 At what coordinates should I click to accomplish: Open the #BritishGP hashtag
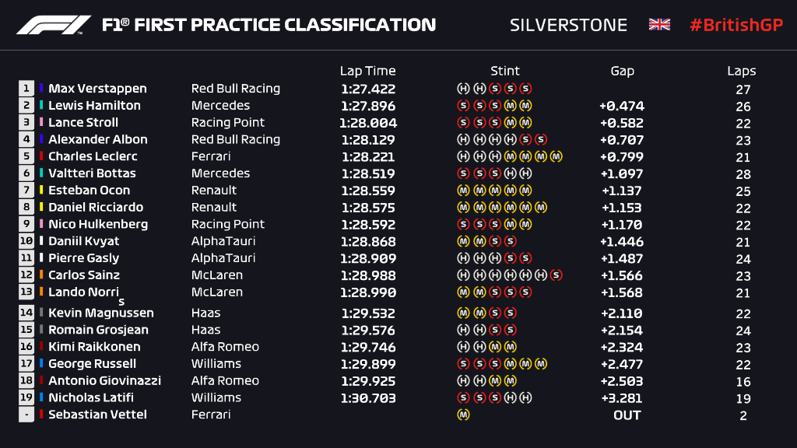pos(736,25)
